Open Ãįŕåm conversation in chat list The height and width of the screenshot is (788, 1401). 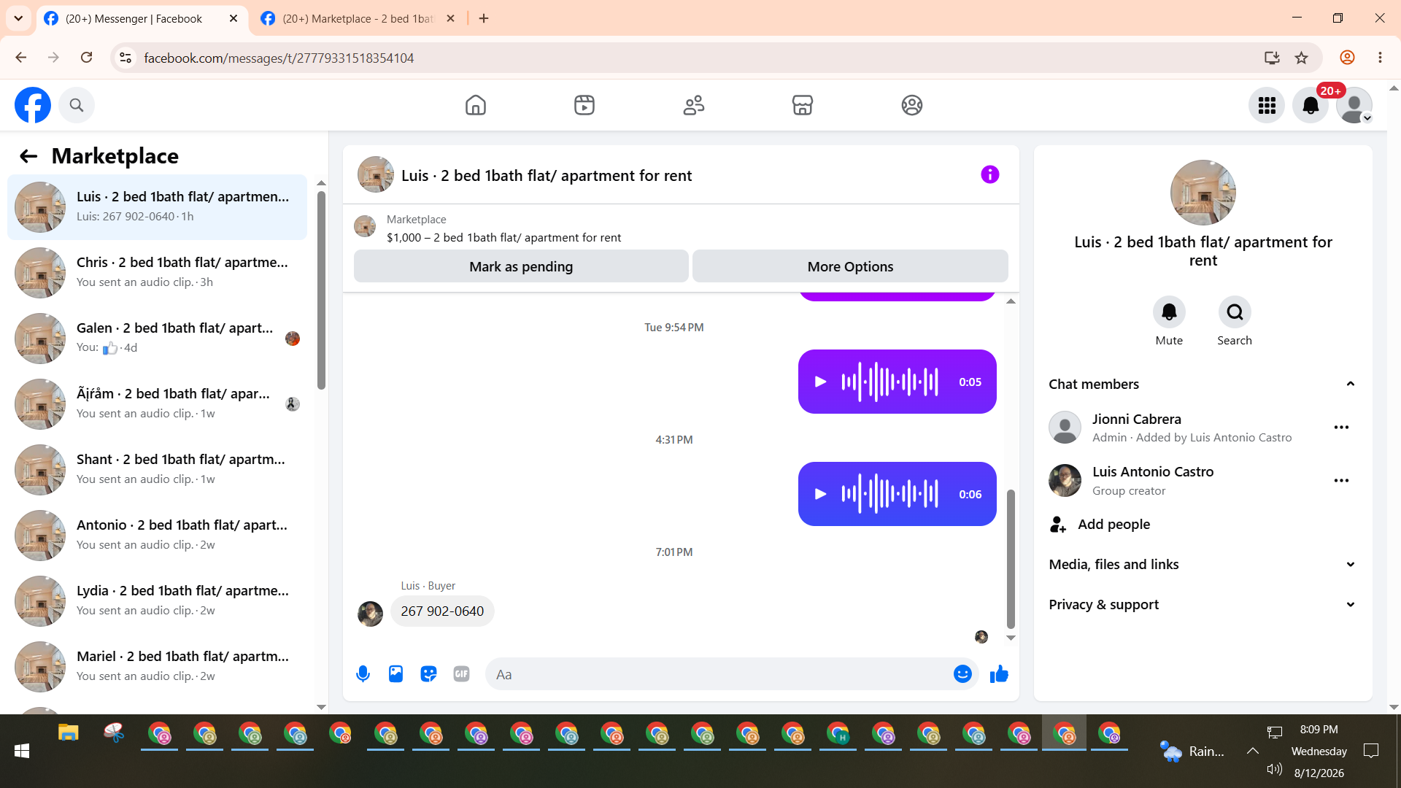(x=157, y=404)
